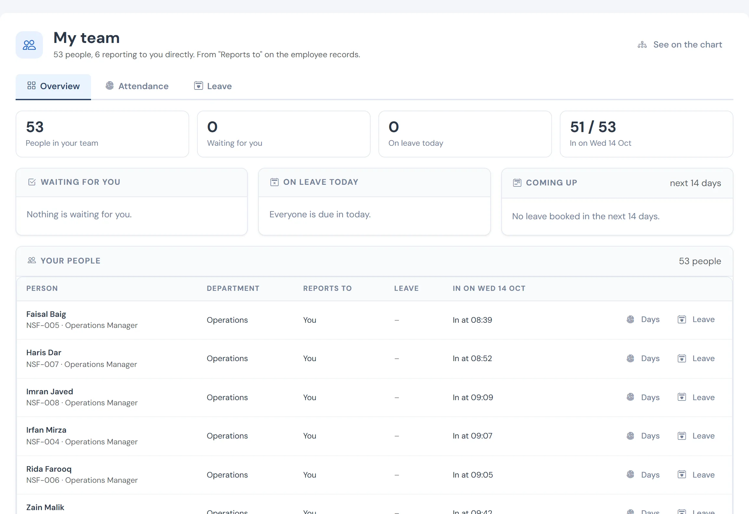Viewport: 749px width, 514px height.
Task: Click the On Leave Today calendar icon
Action: (274, 182)
